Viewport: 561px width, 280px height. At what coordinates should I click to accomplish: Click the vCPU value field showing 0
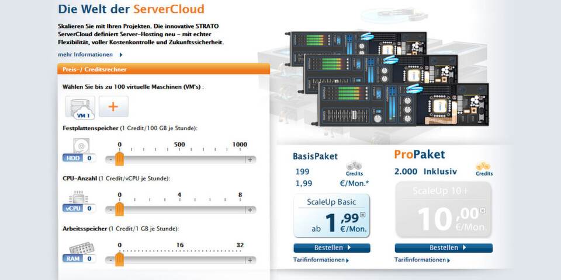[89, 208]
